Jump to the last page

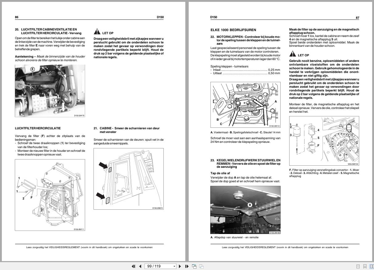click(x=187, y=266)
